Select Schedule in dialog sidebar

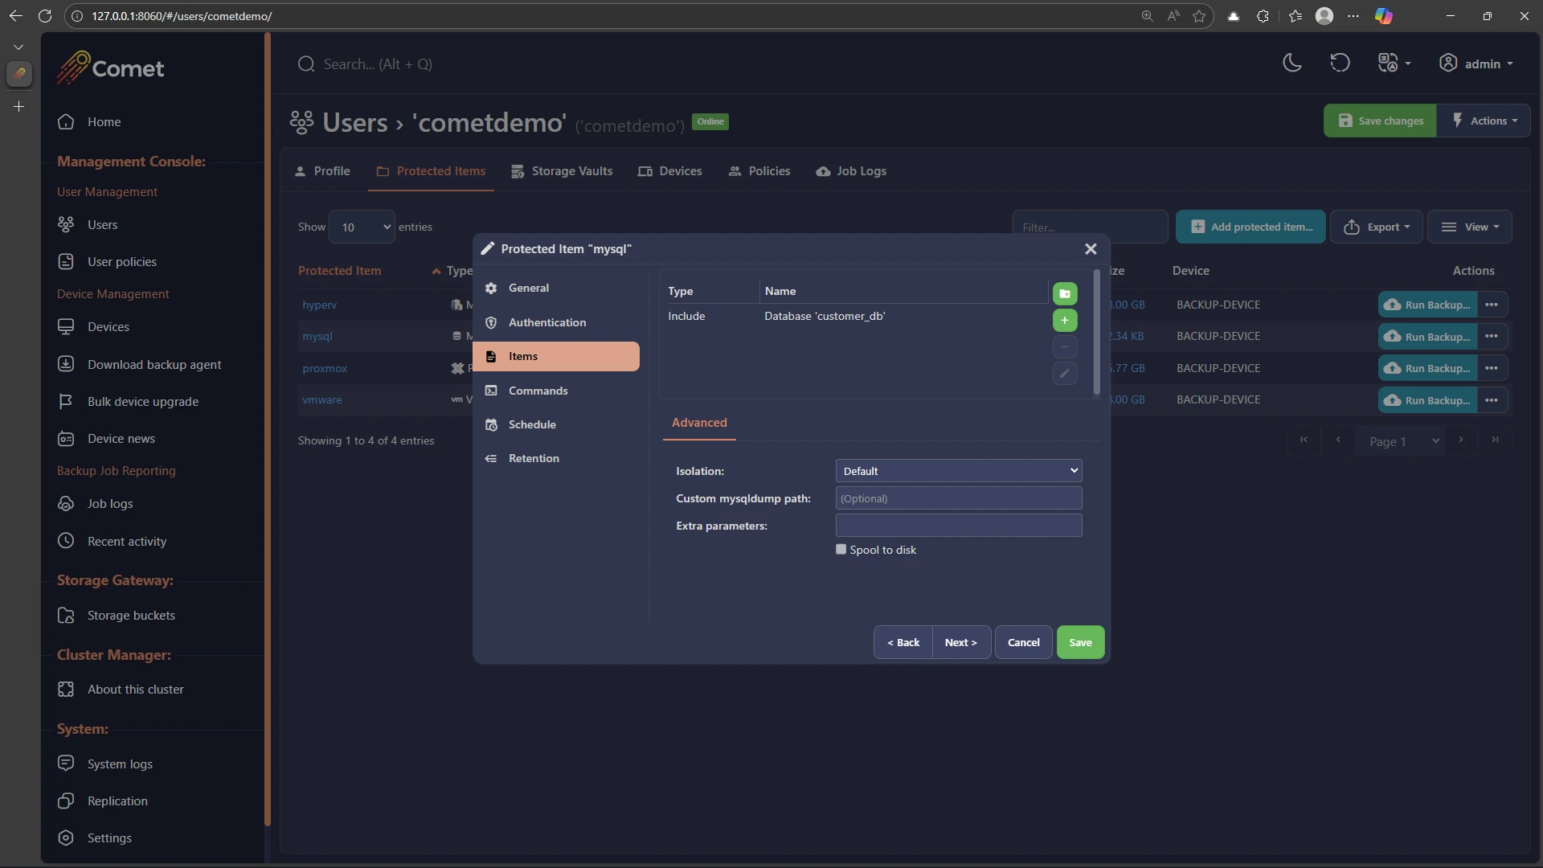click(556, 424)
